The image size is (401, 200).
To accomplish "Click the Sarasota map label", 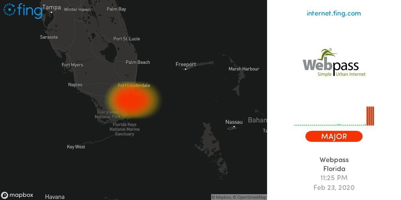I will [x=49, y=37].
